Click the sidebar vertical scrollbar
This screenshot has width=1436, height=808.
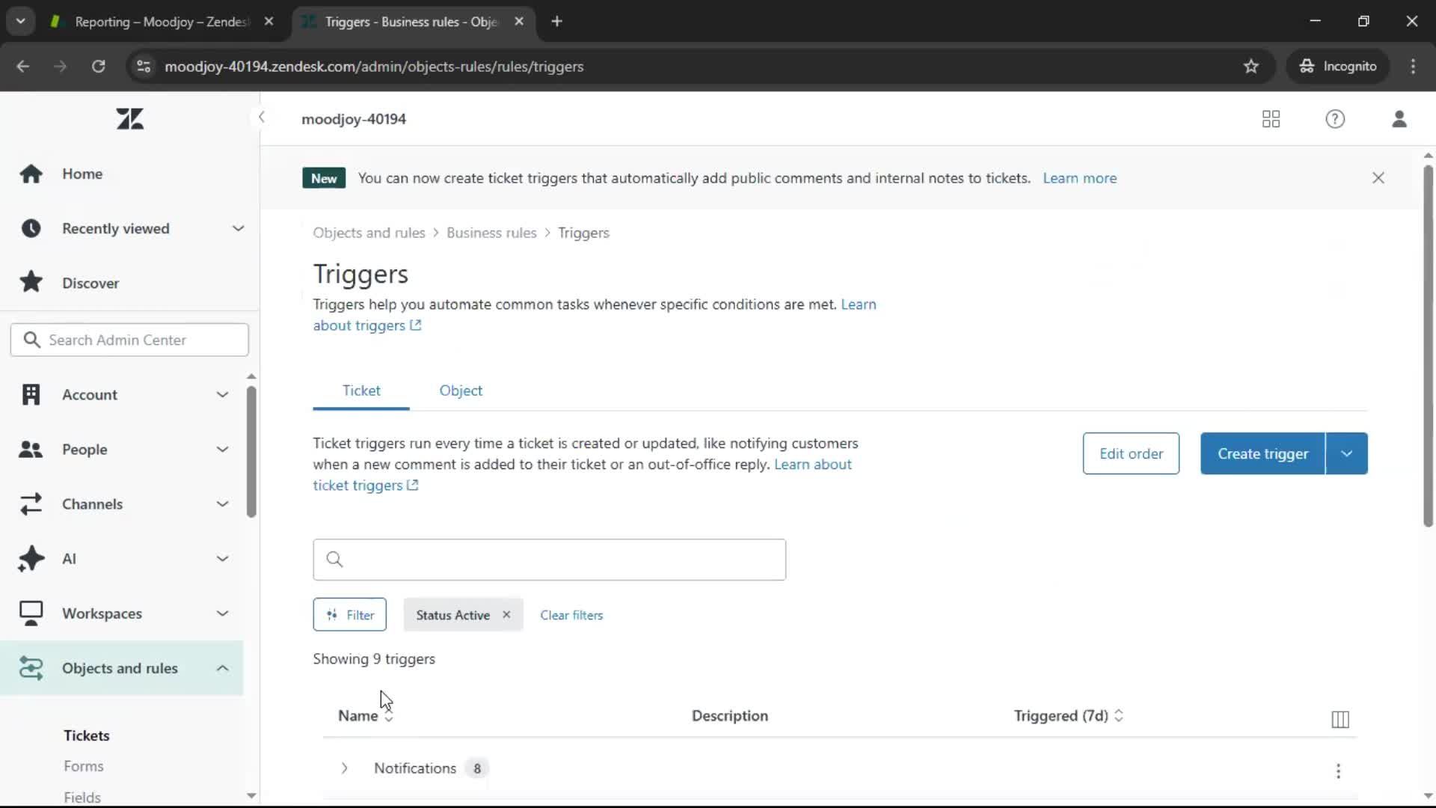[251, 453]
